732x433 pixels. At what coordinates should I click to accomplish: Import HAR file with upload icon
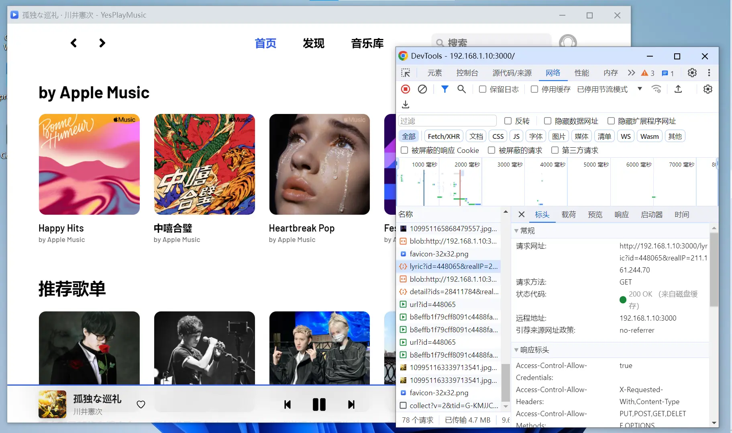(678, 89)
